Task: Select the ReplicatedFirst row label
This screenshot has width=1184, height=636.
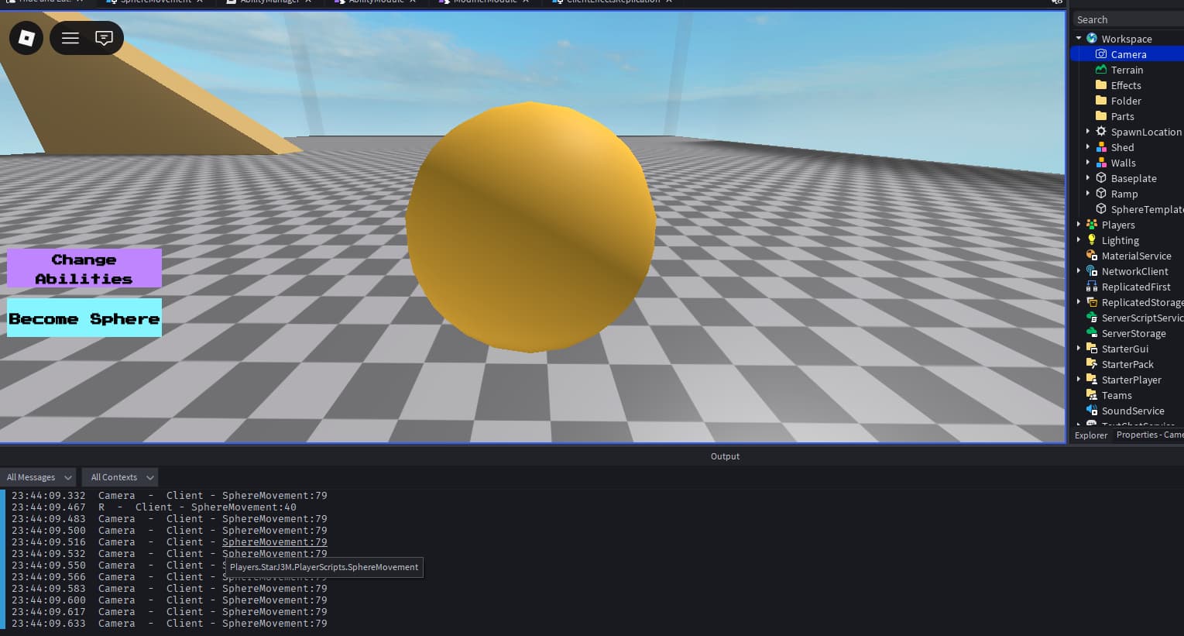Action: click(1136, 287)
